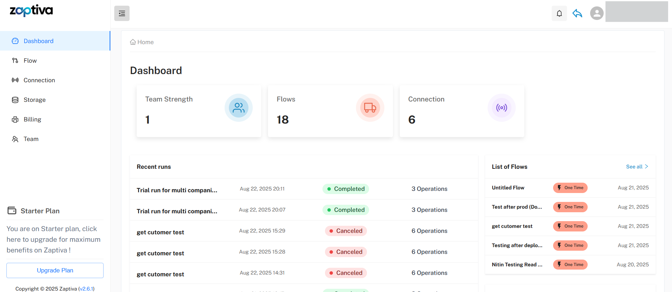This screenshot has height=292, width=672.
Task: Navigate to Billing section
Action: (32, 119)
